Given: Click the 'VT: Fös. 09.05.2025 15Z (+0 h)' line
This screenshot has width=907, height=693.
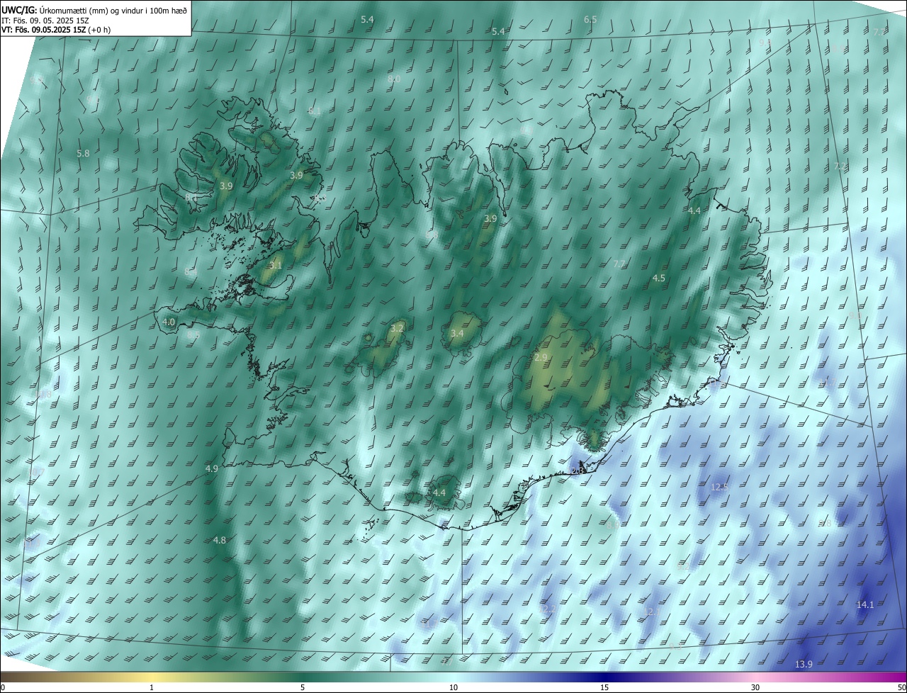Looking at the screenshot, I should (56, 30).
